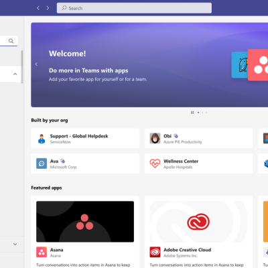
Task: Click the small Adobe Creative Cloud icon
Action: [x=155, y=252]
